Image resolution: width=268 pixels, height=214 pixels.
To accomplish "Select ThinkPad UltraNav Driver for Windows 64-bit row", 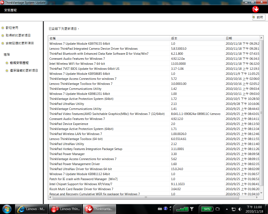I will point(154,169).
